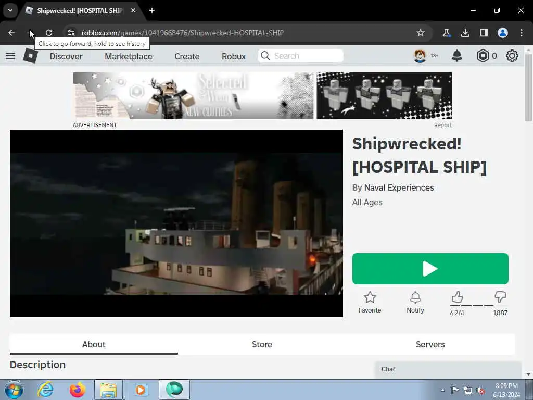The image size is (533, 400).
Task: Open the media player taskbar icon
Action: tap(141, 390)
